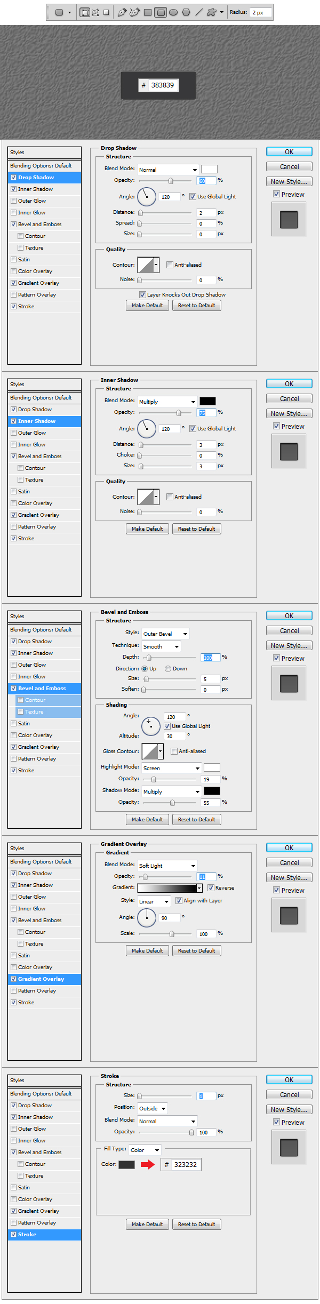Click the tool preset rounded rectangle icon
This screenshot has width=320, height=1304.
[x=59, y=12]
